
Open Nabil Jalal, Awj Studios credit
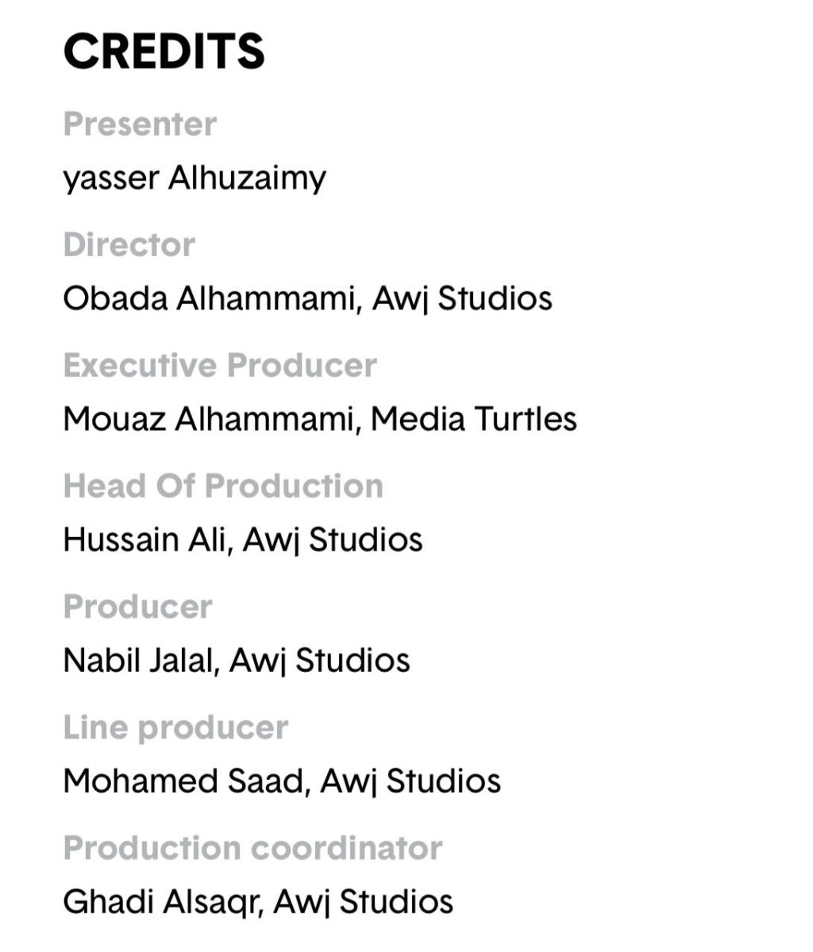point(237,661)
